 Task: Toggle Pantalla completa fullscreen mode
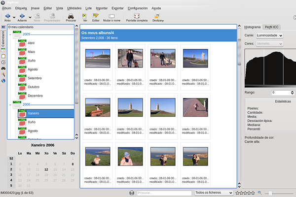138,16
